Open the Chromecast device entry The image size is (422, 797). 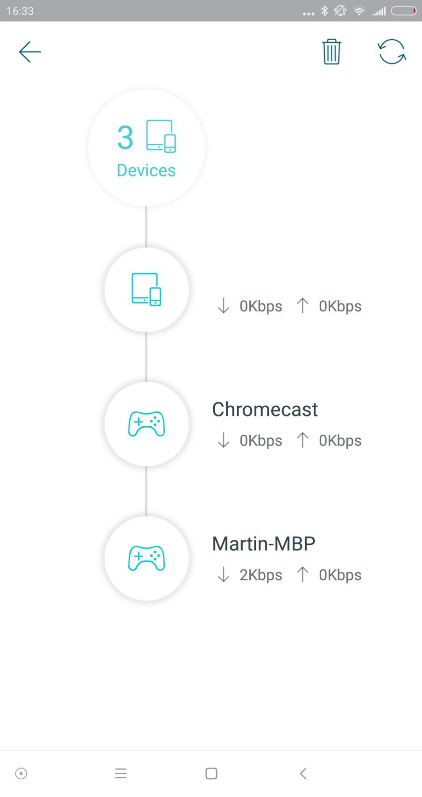click(265, 409)
